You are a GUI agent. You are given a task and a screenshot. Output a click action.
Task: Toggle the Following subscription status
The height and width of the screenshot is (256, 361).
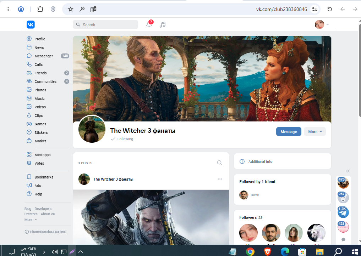[122, 139]
